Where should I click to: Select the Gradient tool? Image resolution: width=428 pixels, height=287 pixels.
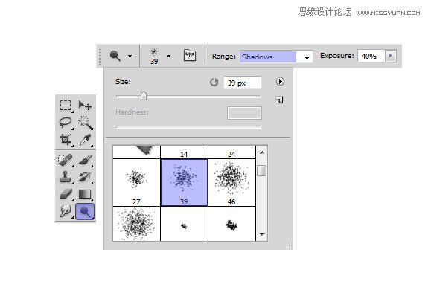85,194
